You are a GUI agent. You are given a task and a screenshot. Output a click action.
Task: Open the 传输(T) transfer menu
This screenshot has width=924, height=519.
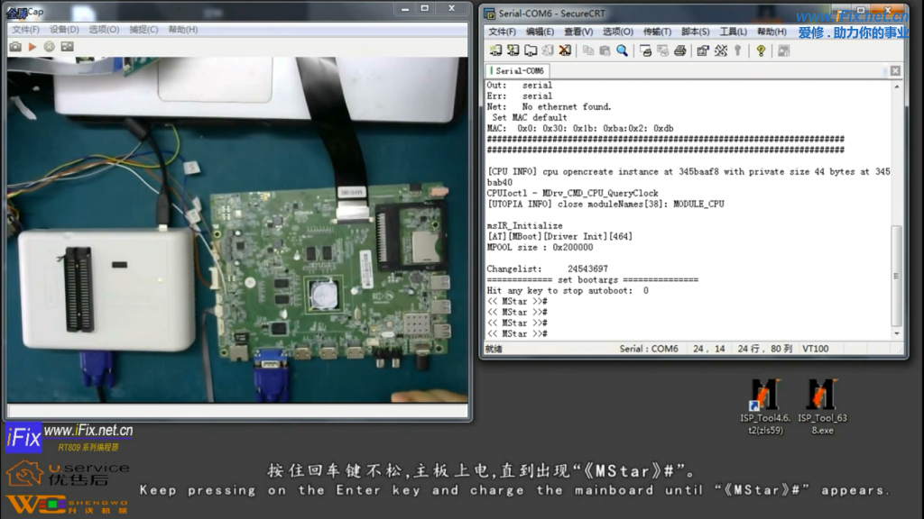coord(656,32)
